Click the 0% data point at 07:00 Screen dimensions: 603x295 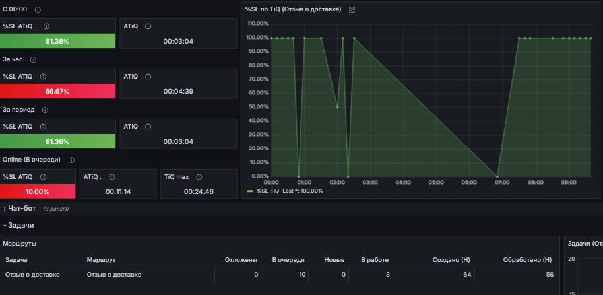[x=497, y=176]
